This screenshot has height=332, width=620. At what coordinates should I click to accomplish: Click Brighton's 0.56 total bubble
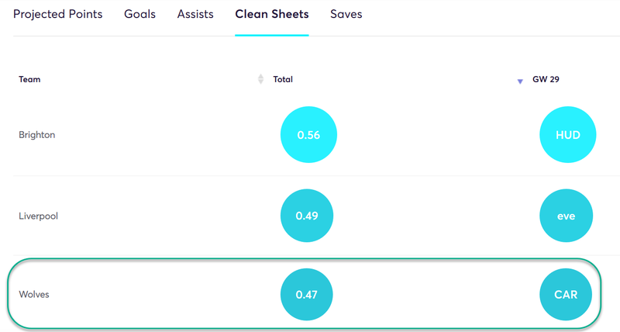point(308,134)
